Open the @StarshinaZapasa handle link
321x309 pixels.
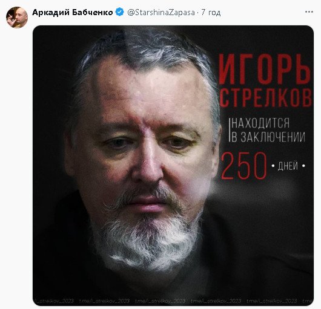pos(161,13)
